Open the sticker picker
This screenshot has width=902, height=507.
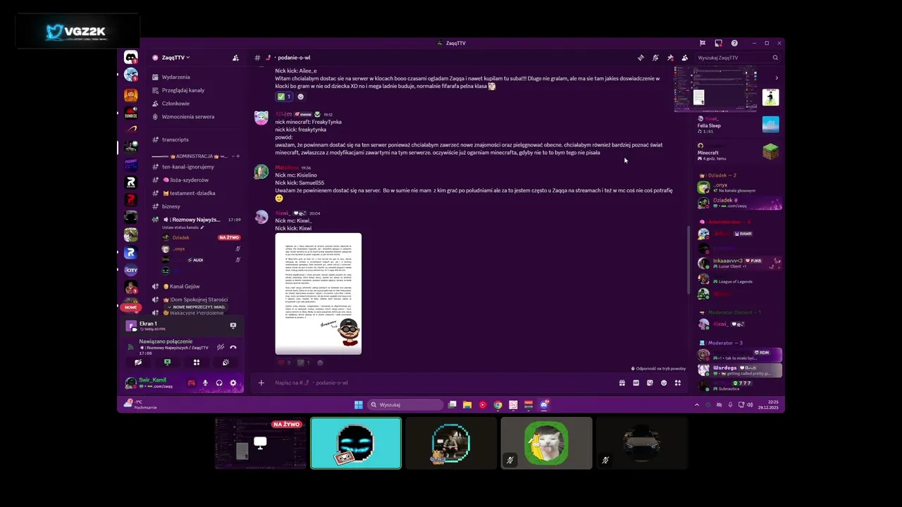pos(650,383)
